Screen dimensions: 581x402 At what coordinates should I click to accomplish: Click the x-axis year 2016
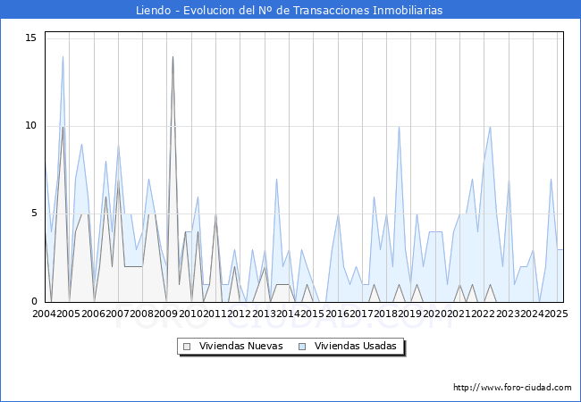point(337,314)
